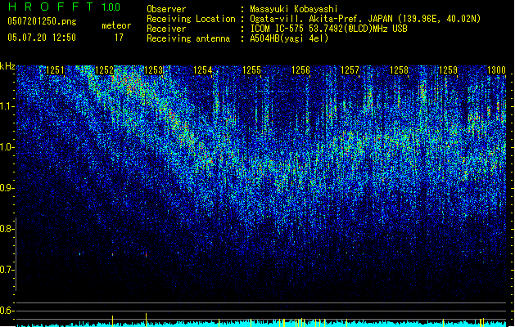Click the 1.0 frequency axis label
The image size is (515, 327).
(7, 147)
